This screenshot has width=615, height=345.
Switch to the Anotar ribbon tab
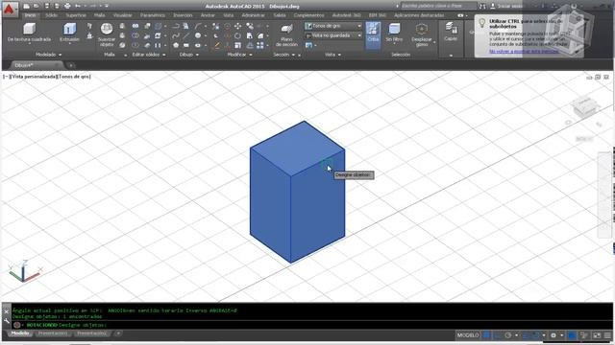coord(208,15)
